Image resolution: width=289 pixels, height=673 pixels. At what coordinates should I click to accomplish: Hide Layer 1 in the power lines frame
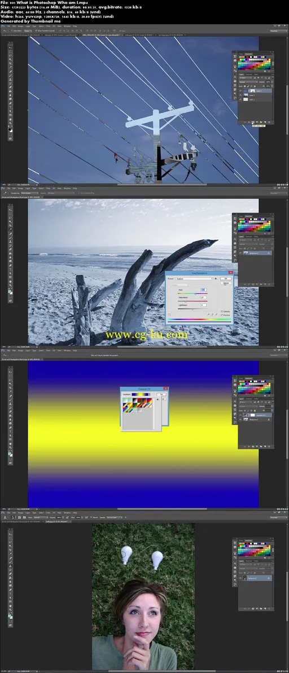tap(240, 99)
